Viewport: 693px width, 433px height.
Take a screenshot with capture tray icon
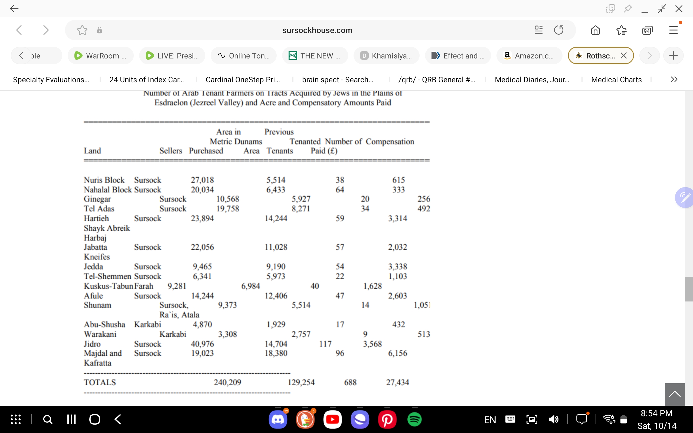532,419
